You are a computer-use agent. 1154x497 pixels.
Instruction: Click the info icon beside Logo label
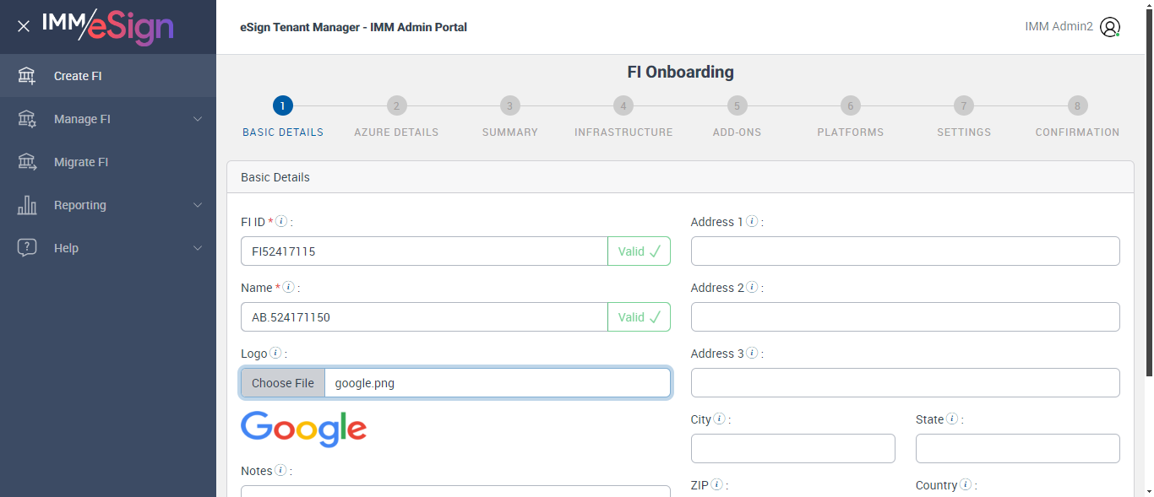coord(276,354)
